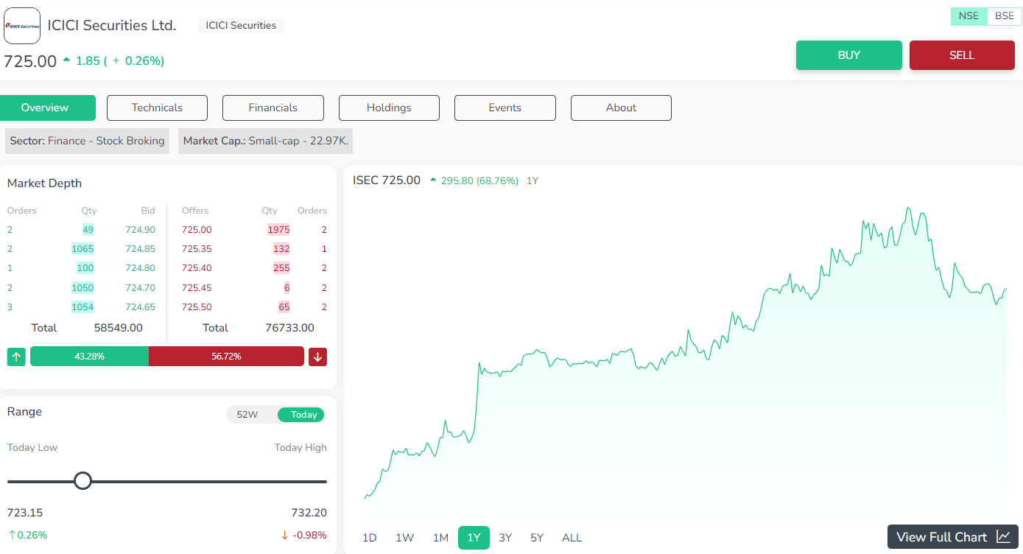Click offer quantity 1975
This screenshot has height=554, width=1023.
coord(278,230)
